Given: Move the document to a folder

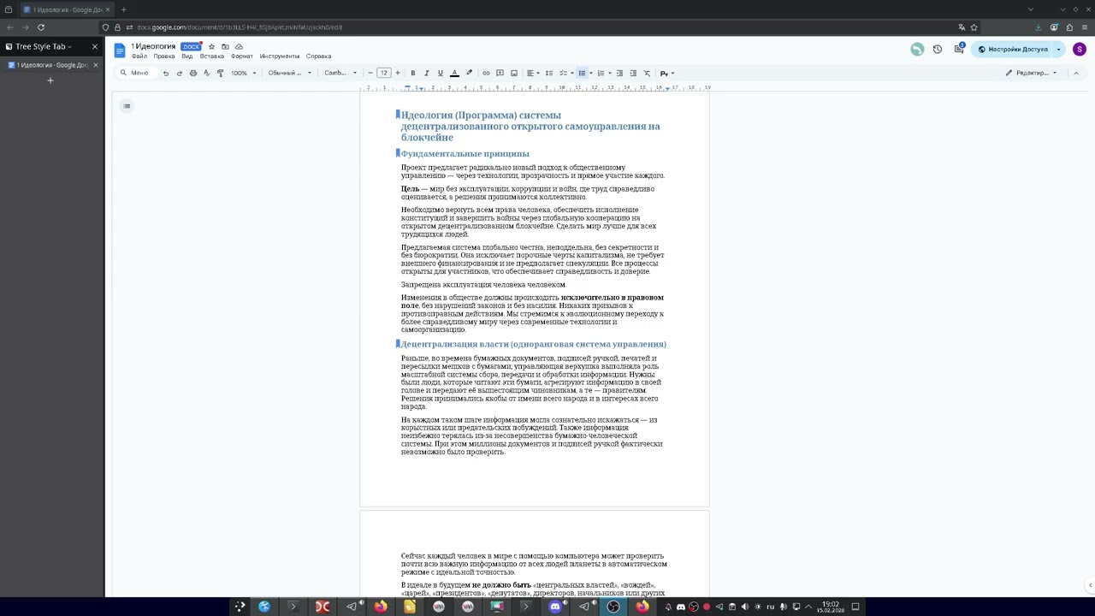Looking at the screenshot, I should click(225, 46).
